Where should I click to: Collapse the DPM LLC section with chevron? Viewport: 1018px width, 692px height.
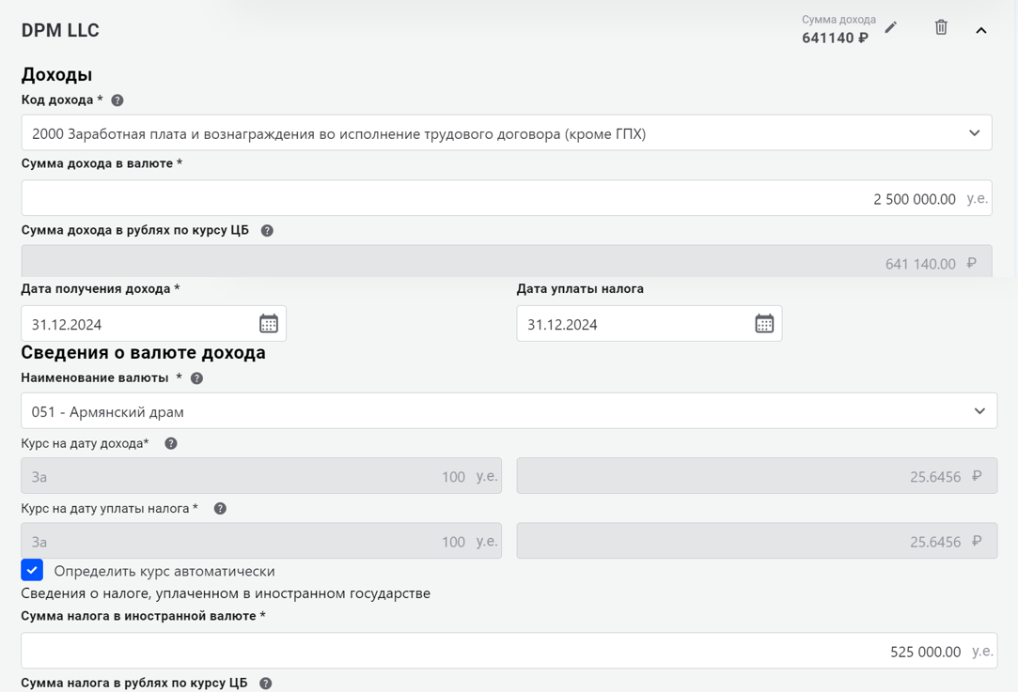point(980,31)
